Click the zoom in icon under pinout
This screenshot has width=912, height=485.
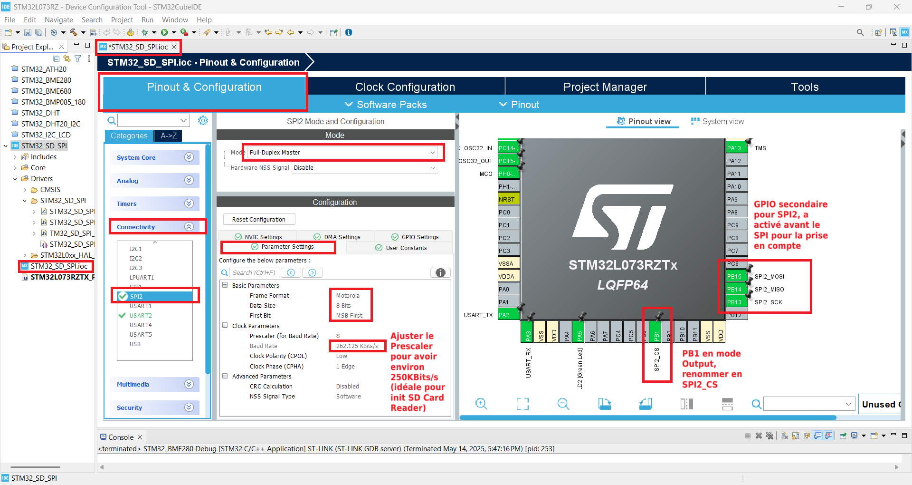481,404
